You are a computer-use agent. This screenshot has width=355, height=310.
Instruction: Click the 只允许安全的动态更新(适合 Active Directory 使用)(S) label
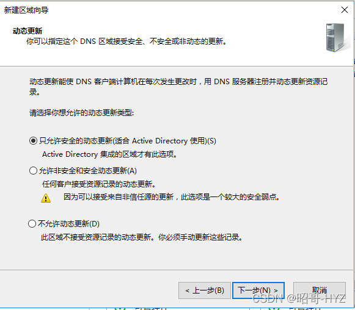point(128,140)
